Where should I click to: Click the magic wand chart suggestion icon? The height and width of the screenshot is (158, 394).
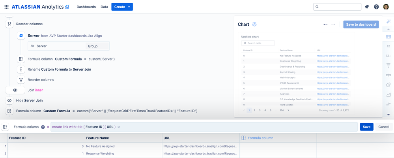(x=388, y=21)
